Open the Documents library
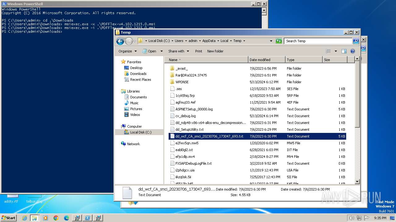Screen dimensions: 396x222 point(138,97)
